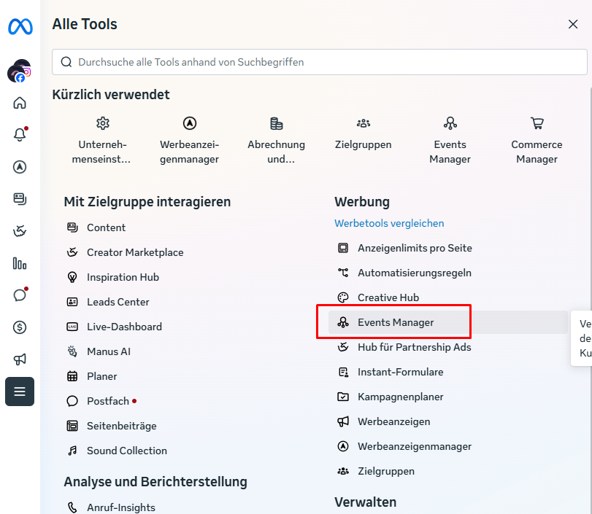Click the Anruf-Insights phone icon

[x=72, y=507]
